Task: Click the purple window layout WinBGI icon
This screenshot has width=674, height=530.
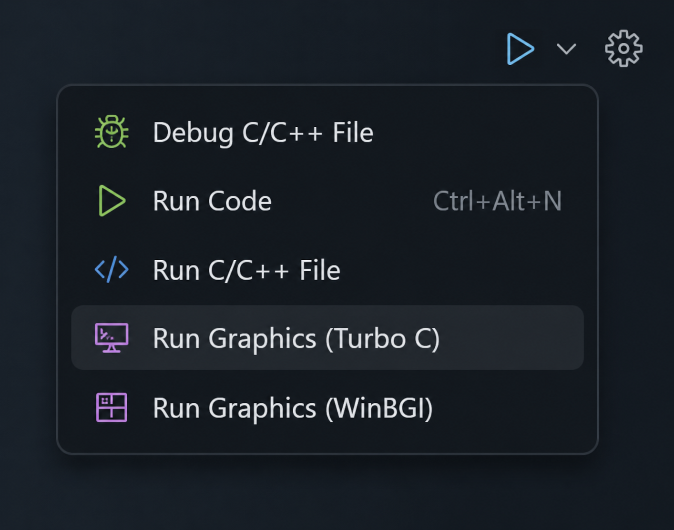Action: point(112,408)
